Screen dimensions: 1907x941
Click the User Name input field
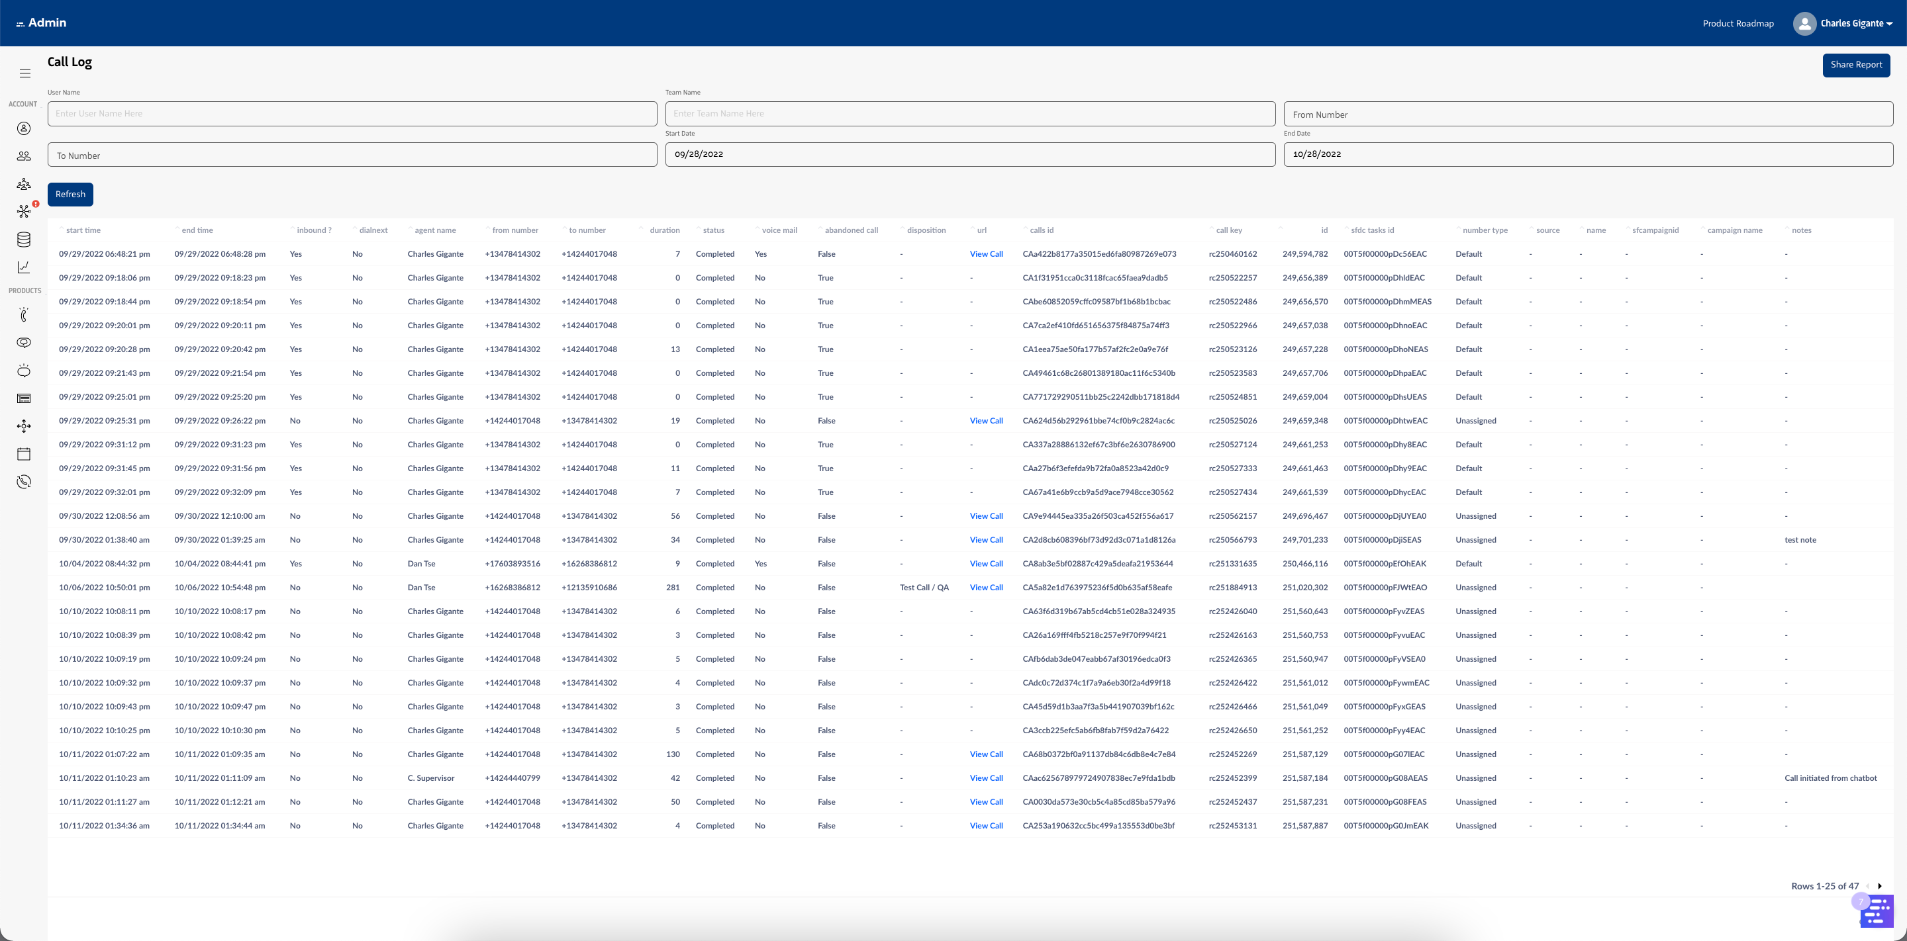click(x=352, y=114)
